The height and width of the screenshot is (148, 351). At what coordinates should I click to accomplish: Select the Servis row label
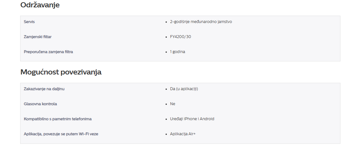click(x=29, y=22)
